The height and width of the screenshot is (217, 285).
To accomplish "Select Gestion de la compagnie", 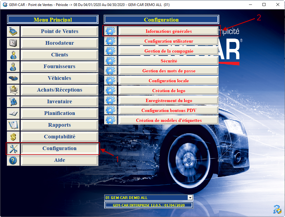I will click(168, 51).
